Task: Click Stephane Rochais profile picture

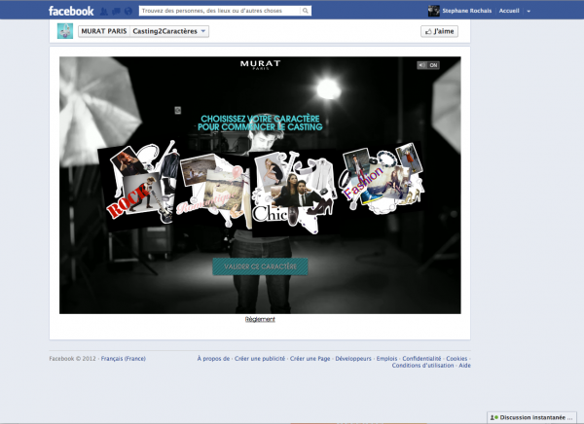Action: tap(434, 11)
